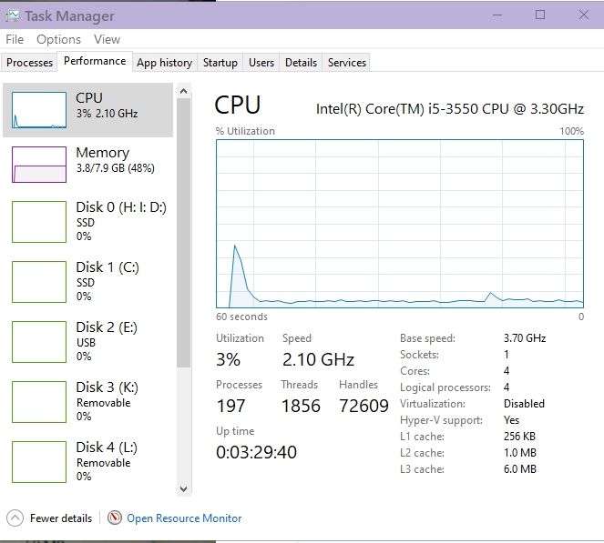The height and width of the screenshot is (543, 604).
Task: Switch to the Processes tab
Action: pyautogui.click(x=30, y=63)
